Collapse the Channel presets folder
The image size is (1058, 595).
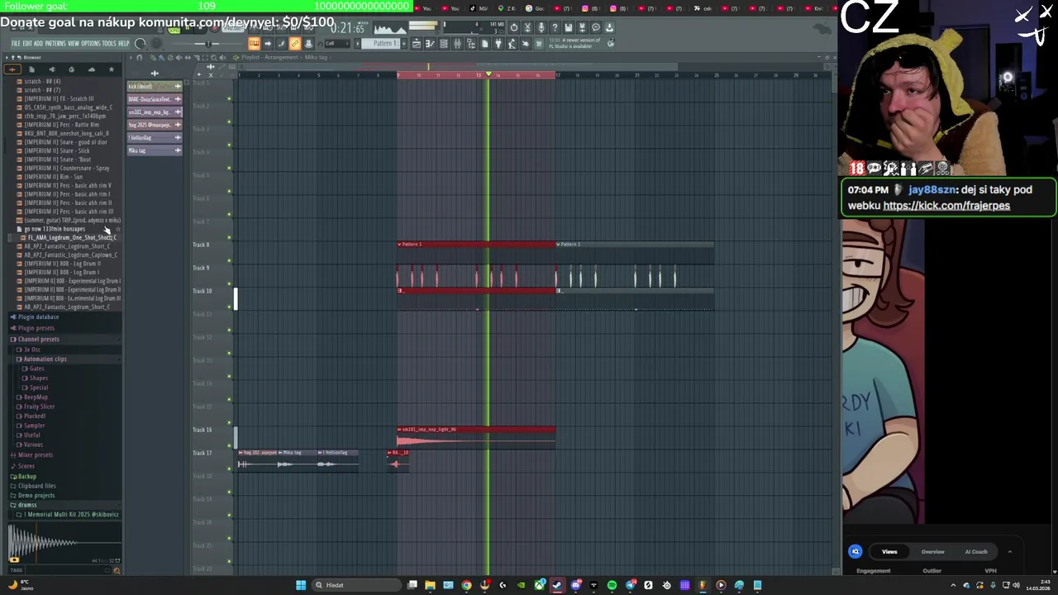pos(38,340)
